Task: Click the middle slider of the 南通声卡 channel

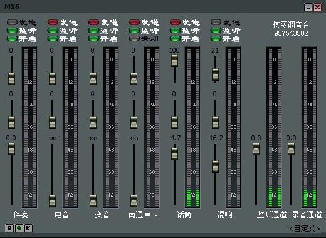Action: [x=134, y=123]
